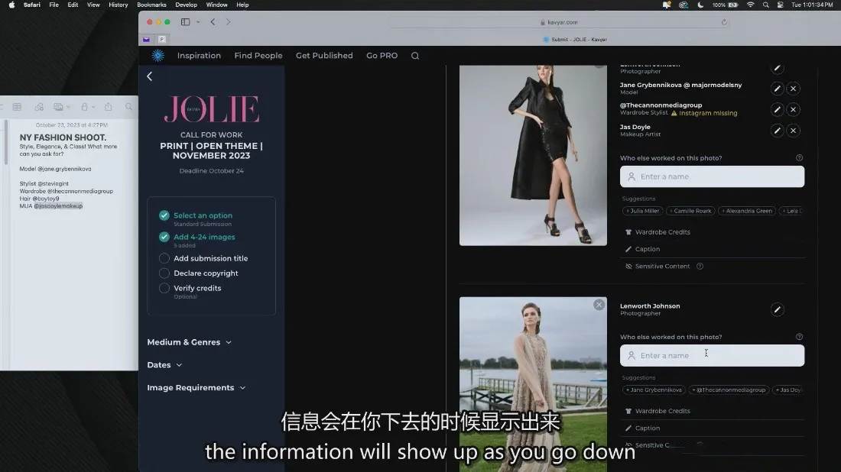Edit @Thecannonmediagroup credit
This screenshot has height=472, width=841.
(x=777, y=109)
